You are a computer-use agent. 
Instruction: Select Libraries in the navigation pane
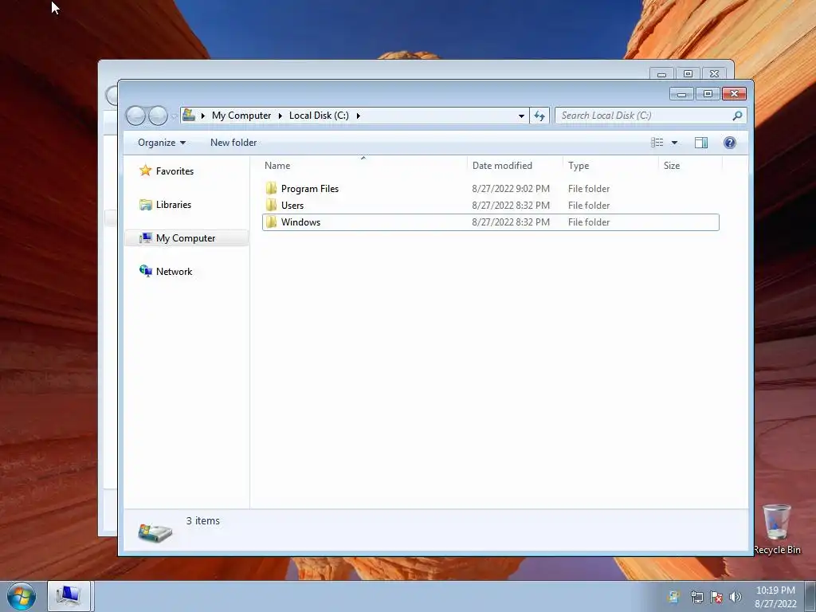click(x=173, y=205)
